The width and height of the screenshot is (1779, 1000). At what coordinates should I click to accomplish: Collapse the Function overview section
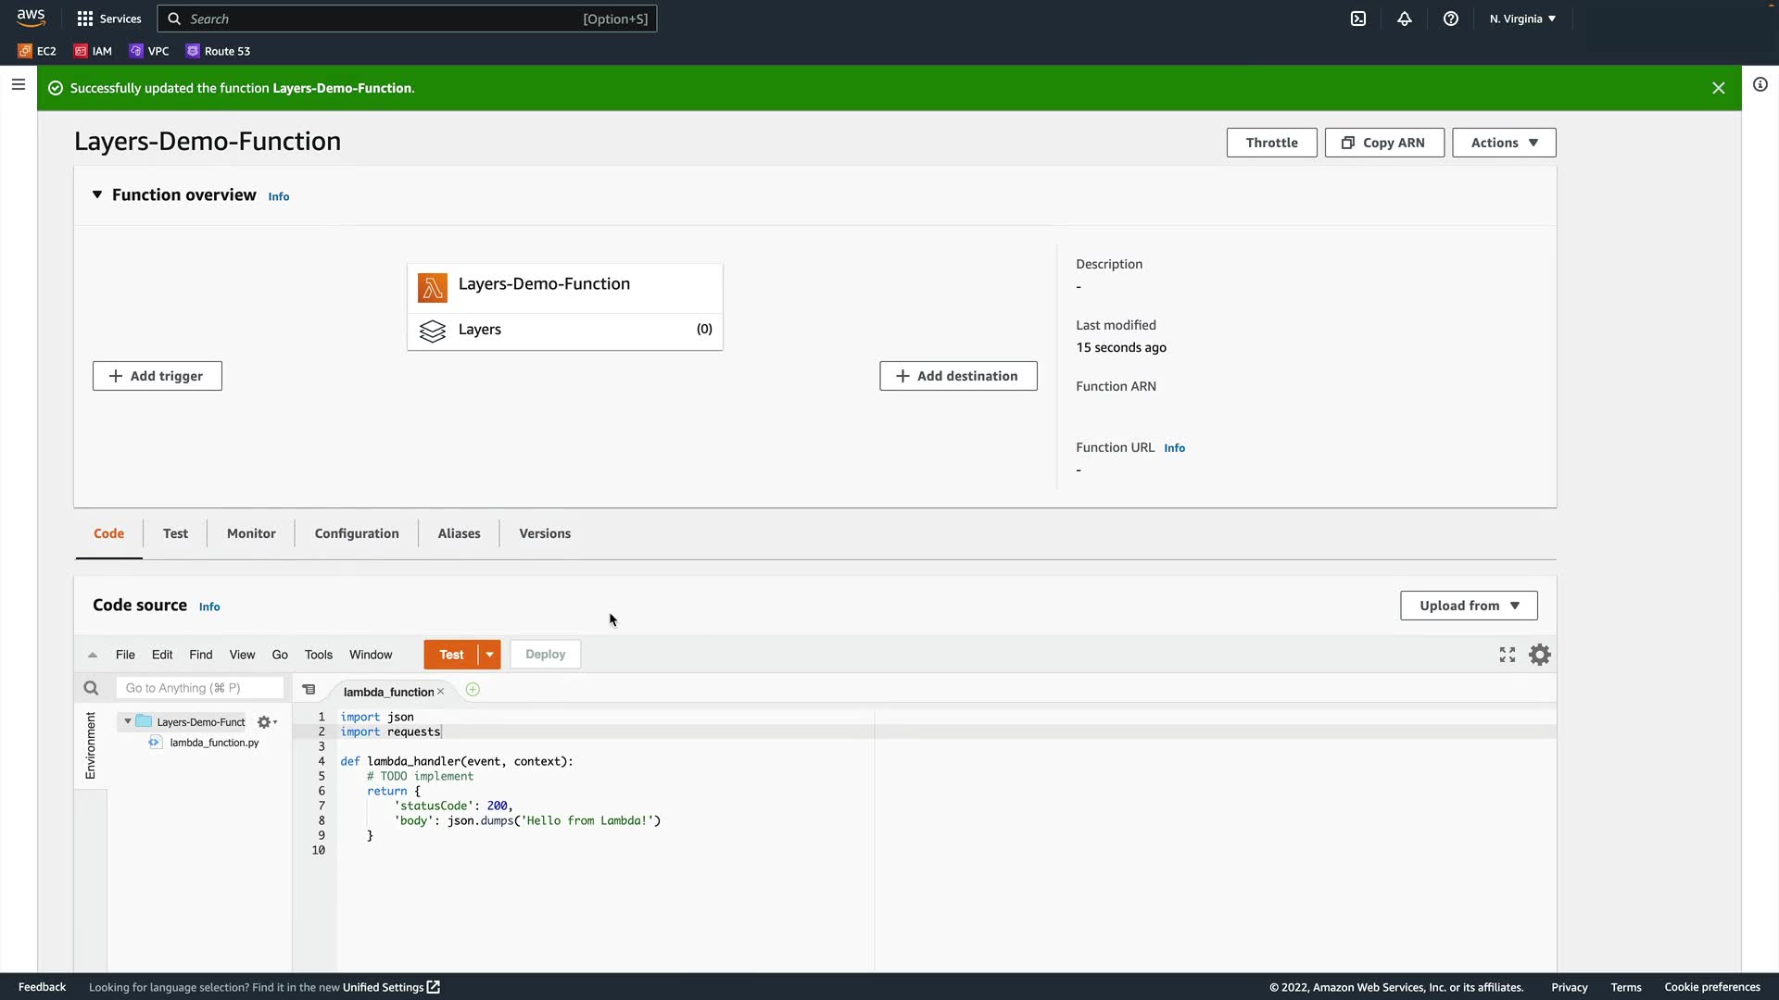coord(97,194)
